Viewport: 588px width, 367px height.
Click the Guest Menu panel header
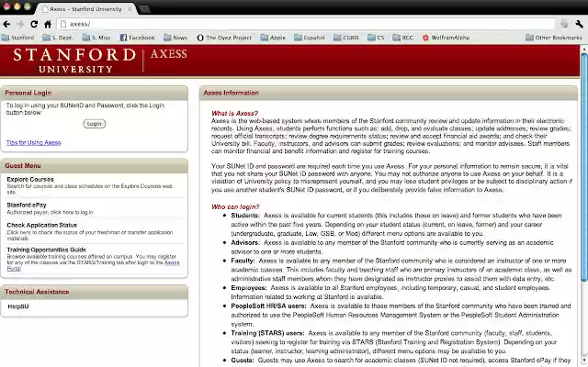point(94,165)
